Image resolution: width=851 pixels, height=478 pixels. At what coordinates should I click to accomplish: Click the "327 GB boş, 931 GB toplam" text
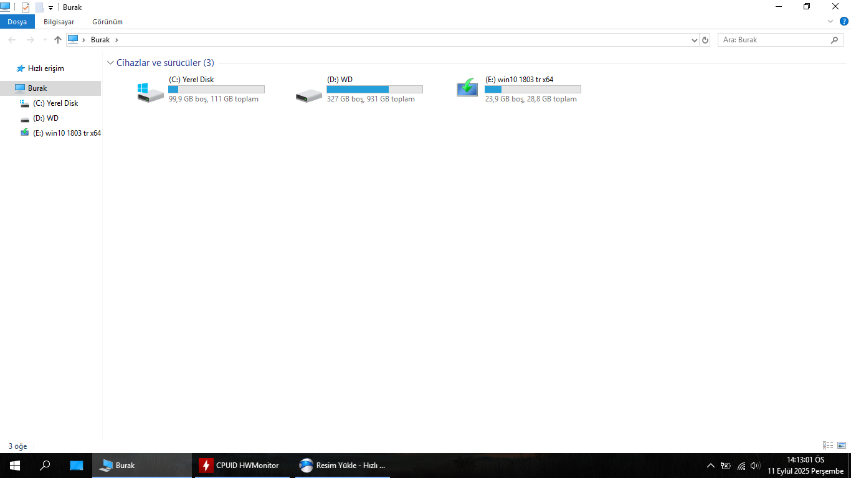[x=371, y=99]
